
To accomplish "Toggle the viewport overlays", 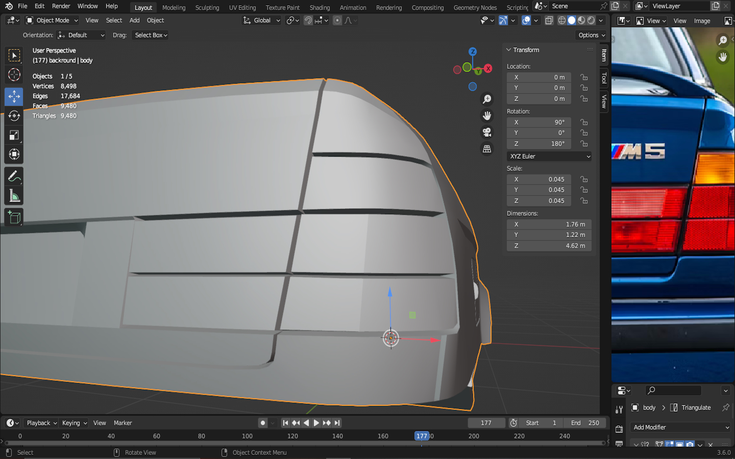I will tap(526, 20).
